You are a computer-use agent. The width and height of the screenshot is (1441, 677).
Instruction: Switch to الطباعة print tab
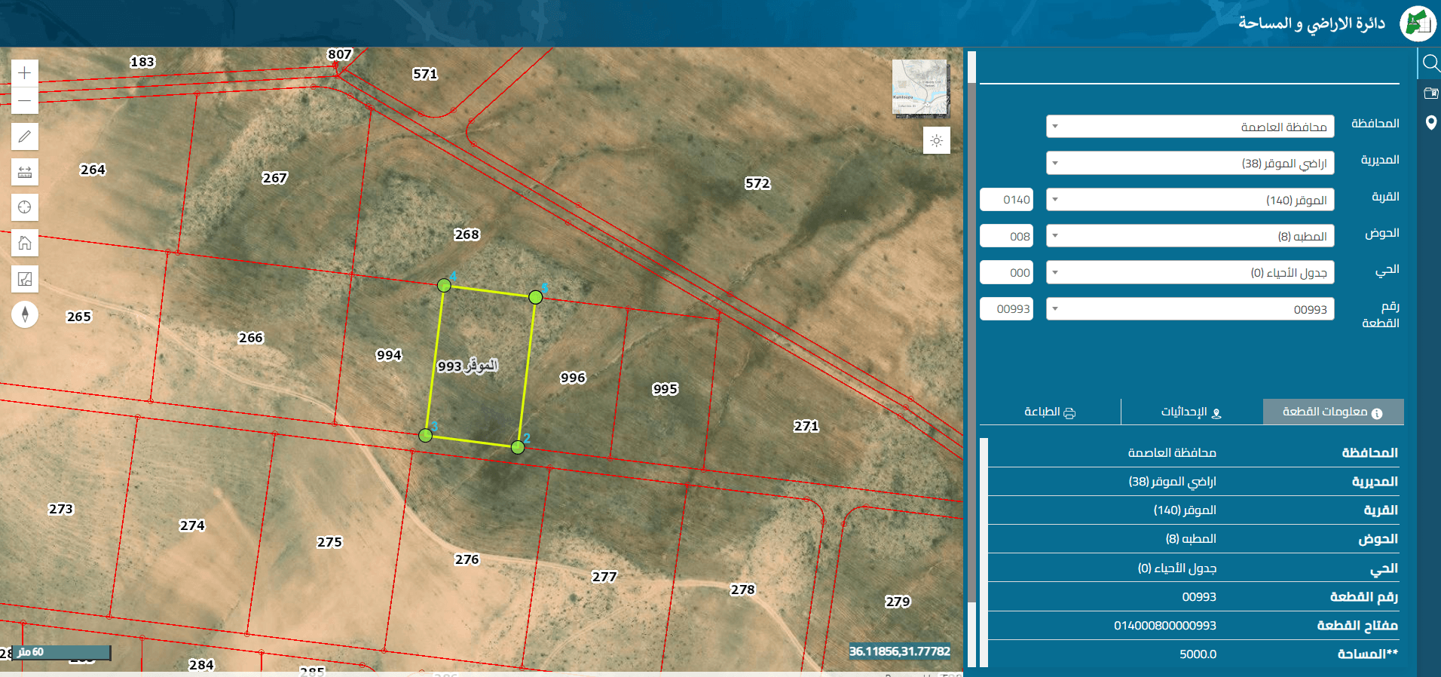coord(1050,412)
